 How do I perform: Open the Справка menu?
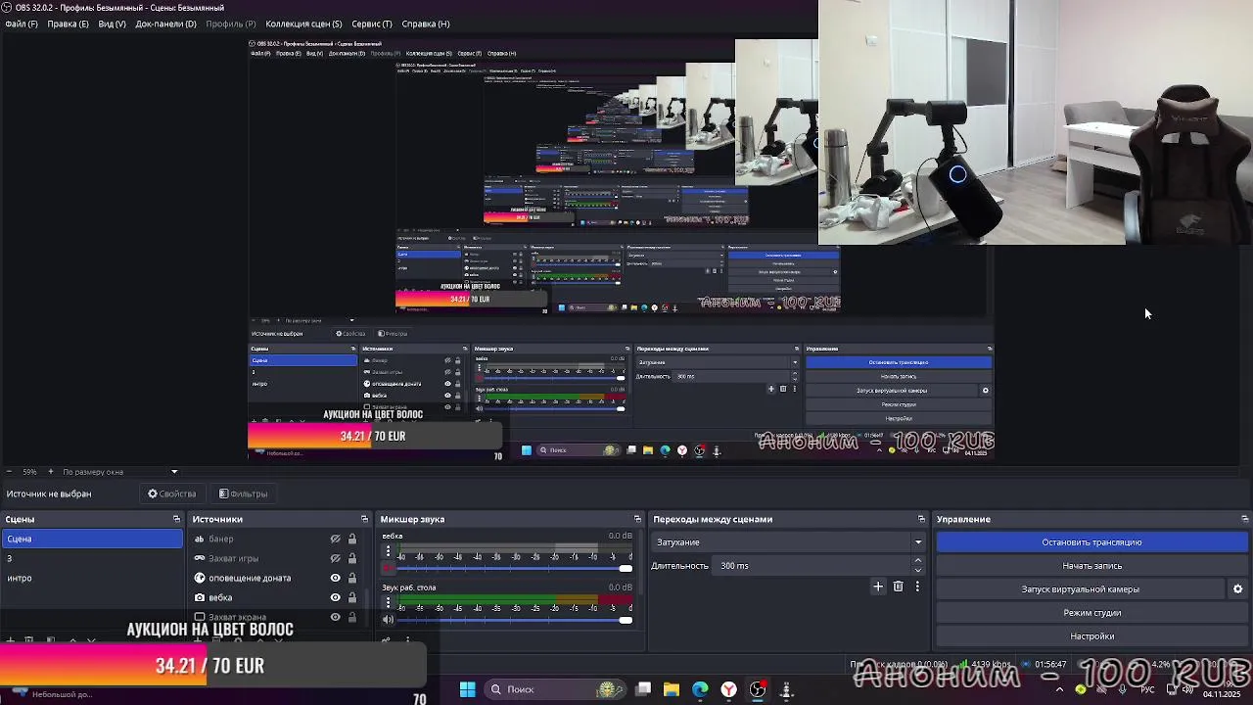426,23
